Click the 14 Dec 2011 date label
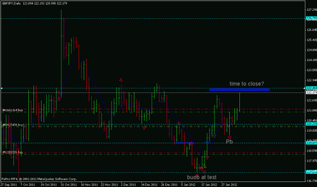The width and height of the screenshot is (317, 187). pos(149,185)
